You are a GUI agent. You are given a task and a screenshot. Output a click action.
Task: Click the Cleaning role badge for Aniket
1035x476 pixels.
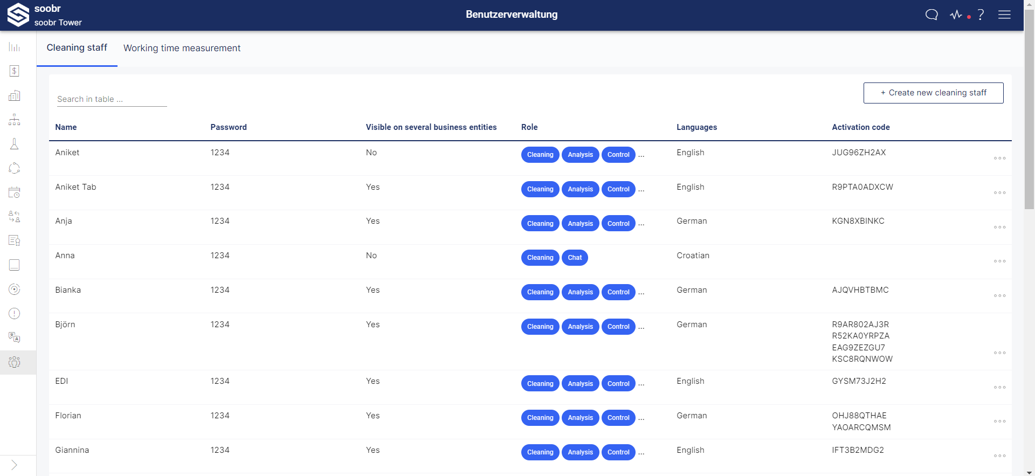click(540, 155)
